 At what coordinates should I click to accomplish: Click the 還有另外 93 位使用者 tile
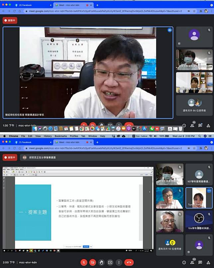tap(169, 245)
